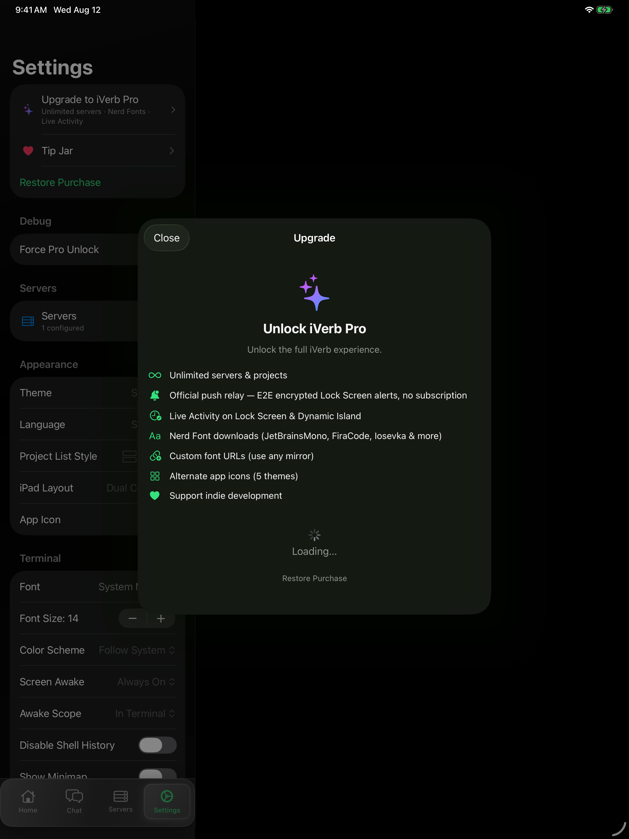This screenshot has height=839, width=629.
Task: Click the sparkles icon beside Upgrade to iVerb Pro
Action: (28, 110)
